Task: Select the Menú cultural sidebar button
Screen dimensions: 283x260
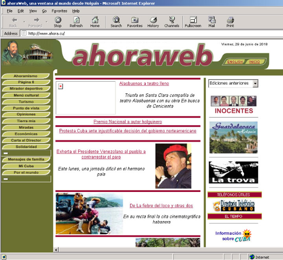Action: (x=26, y=95)
